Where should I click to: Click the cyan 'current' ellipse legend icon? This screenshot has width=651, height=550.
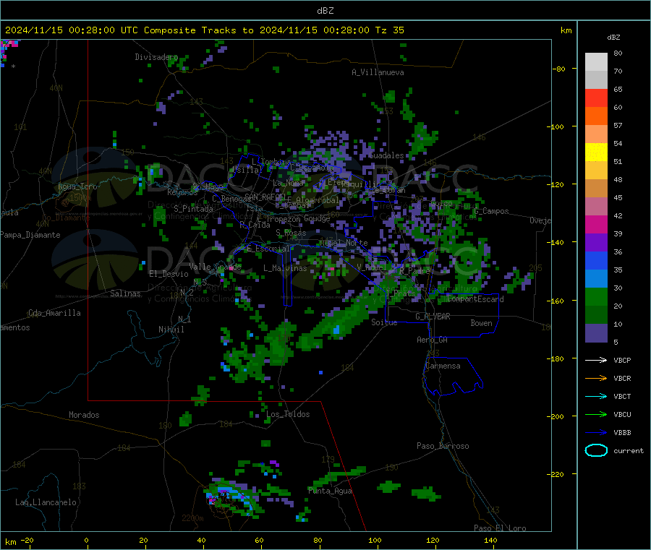tap(596, 450)
